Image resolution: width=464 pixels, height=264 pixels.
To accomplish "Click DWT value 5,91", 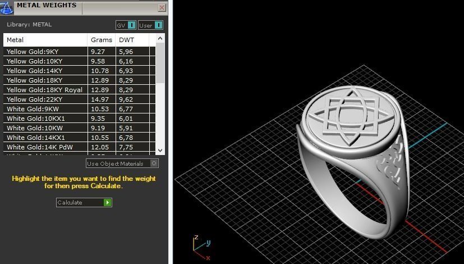I will (x=126, y=128).
